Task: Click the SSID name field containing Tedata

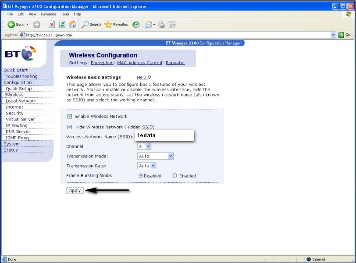Action: click(x=164, y=135)
